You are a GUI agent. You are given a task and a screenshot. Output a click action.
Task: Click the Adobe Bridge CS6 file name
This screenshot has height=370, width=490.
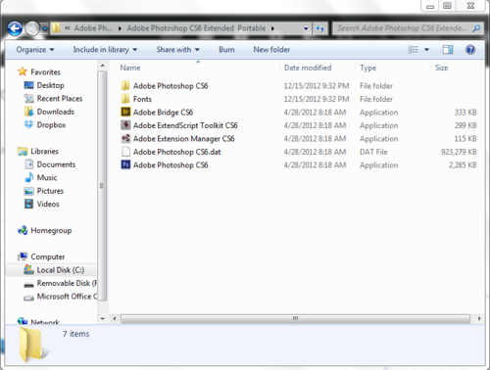click(x=163, y=113)
